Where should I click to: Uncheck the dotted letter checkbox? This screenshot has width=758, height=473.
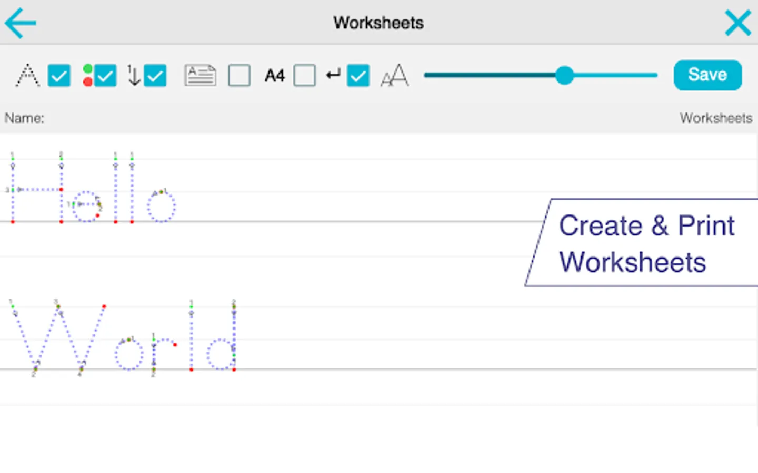coord(59,75)
